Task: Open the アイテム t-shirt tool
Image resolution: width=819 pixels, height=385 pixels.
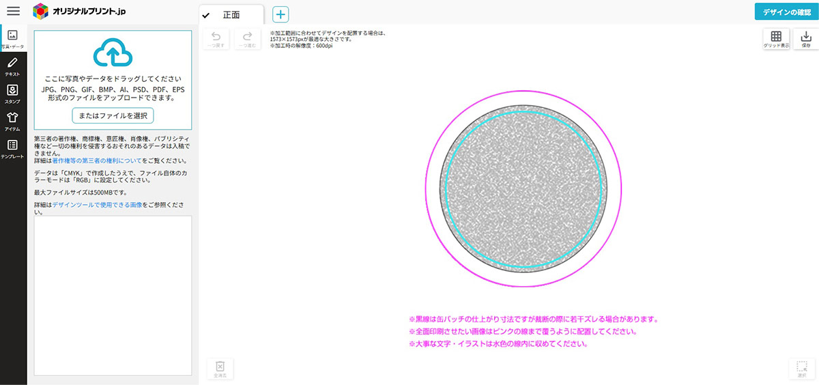Action: click(x=13, y=122)
